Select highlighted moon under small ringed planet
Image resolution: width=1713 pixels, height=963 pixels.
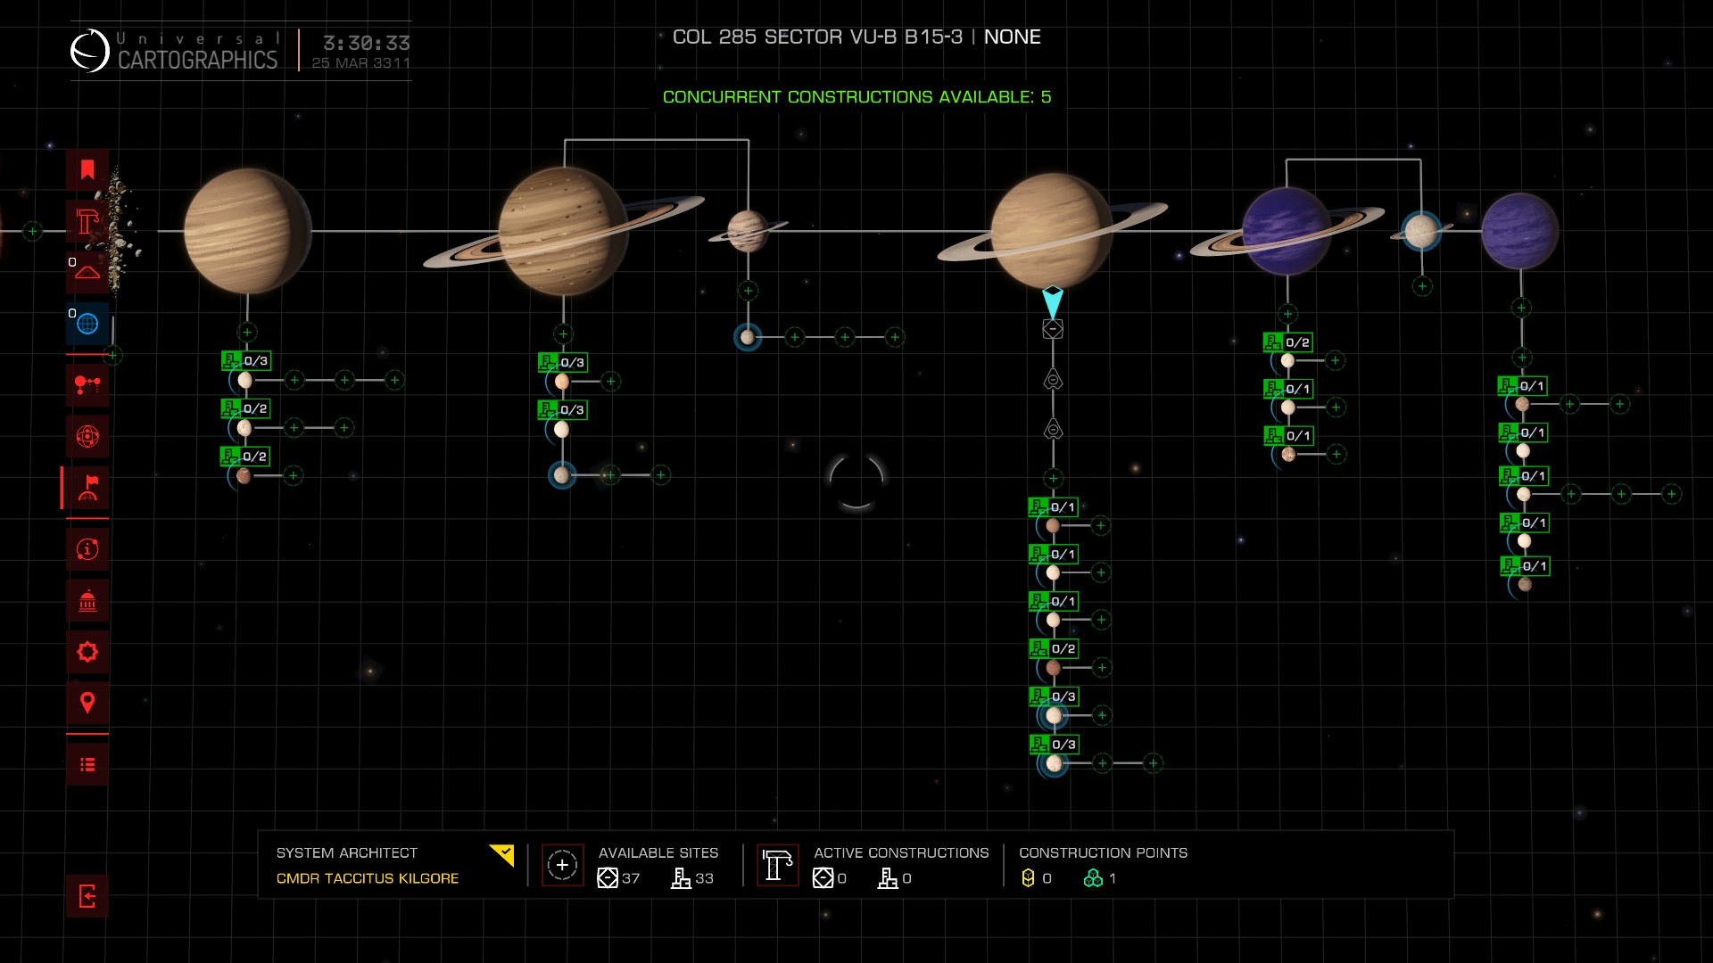click(748, 337)
